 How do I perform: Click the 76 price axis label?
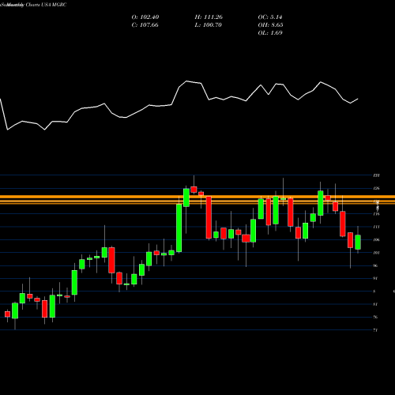pyautogui.click(x=375, y=317)
